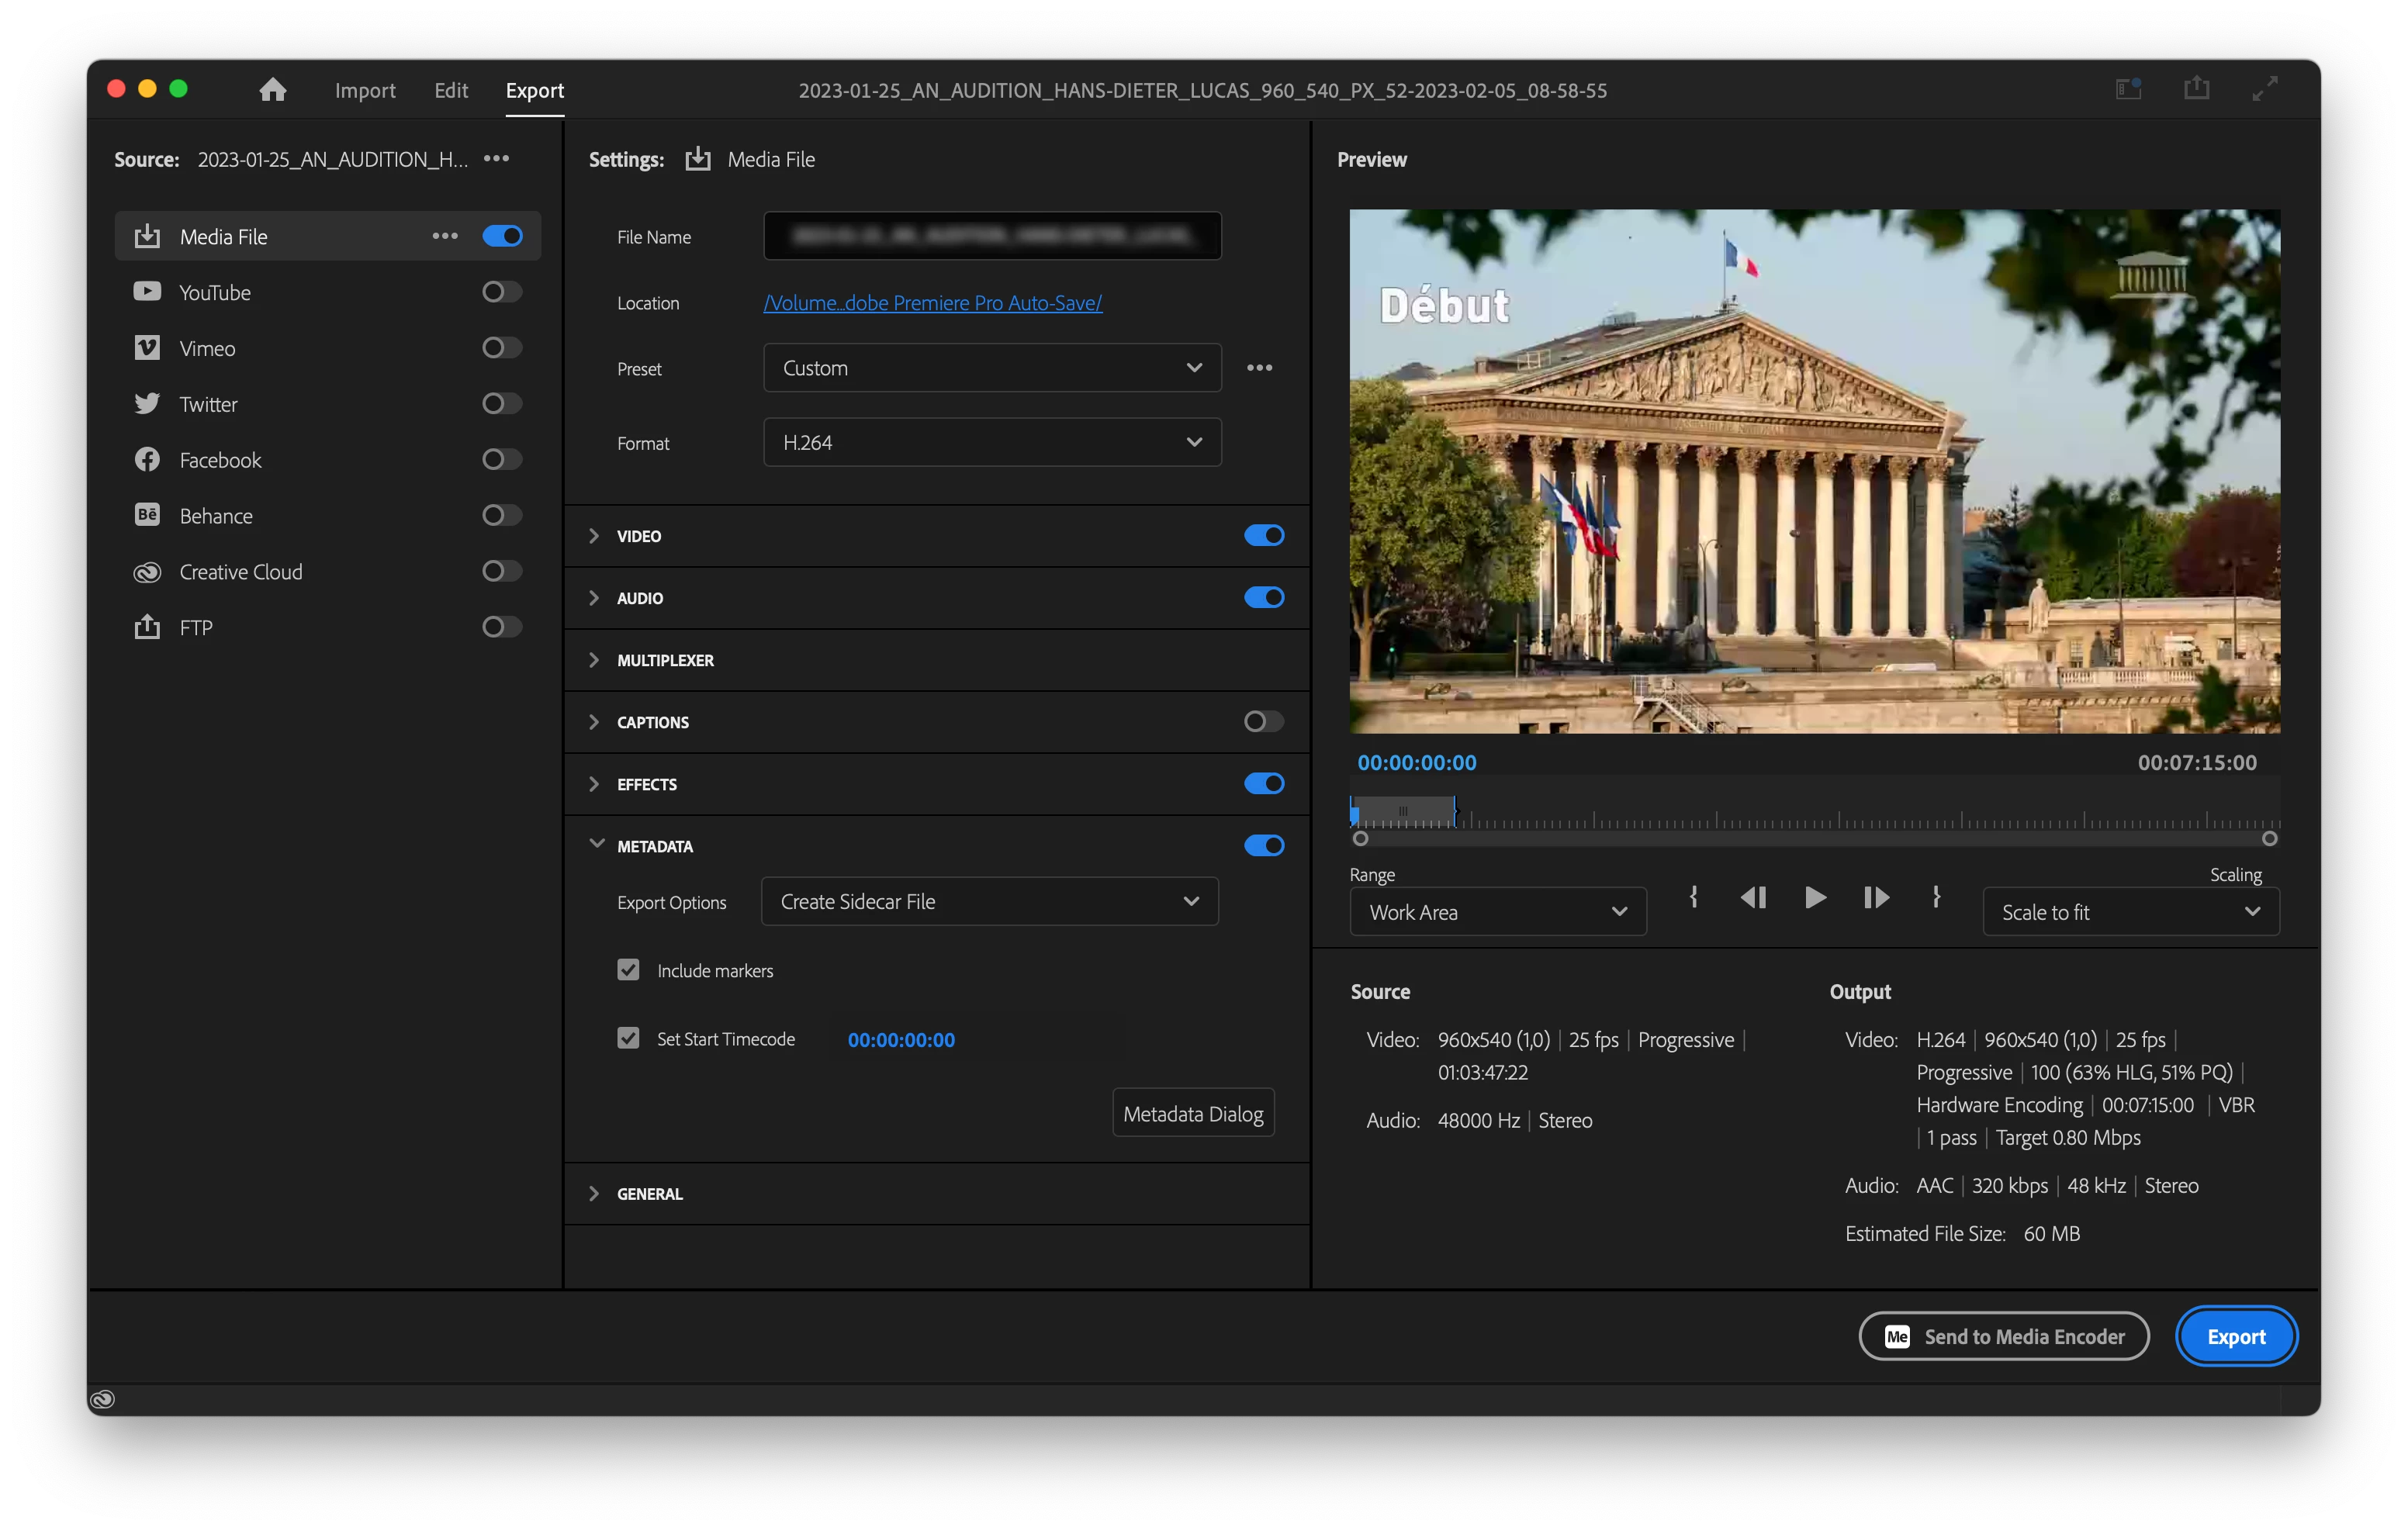Click the Quick Export share icon
Image resolution: width=2408 pixels, height=1531 pixels.
2196,89
